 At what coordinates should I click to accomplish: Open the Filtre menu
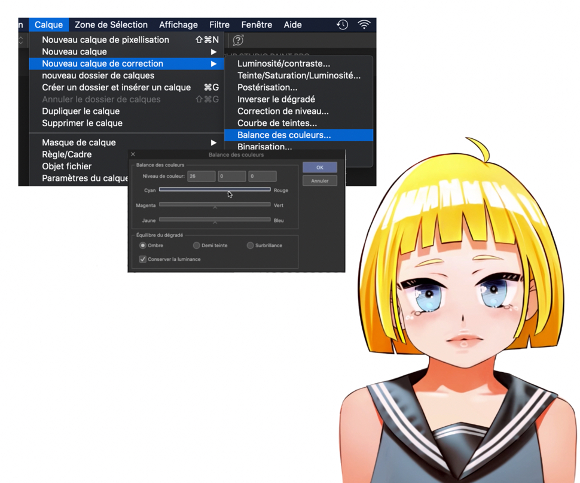click(219, 25)
